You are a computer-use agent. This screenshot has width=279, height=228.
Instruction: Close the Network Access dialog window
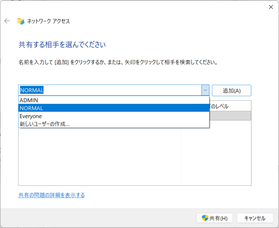[x=271, y=7]
